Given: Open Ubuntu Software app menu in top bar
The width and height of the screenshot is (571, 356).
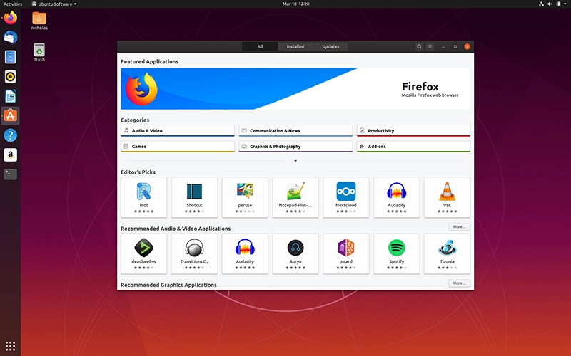Looking at the screenshot, I should (x=54, y=4).
